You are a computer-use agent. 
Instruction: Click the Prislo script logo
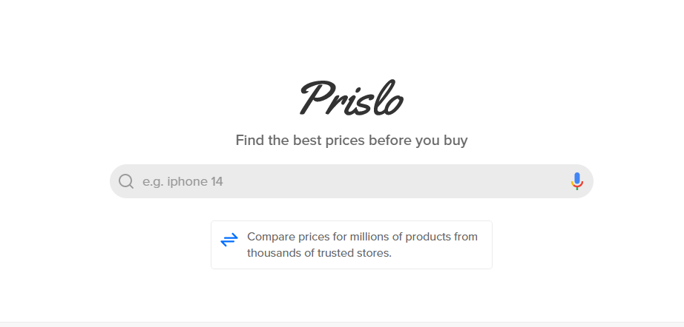click(351, 98)
